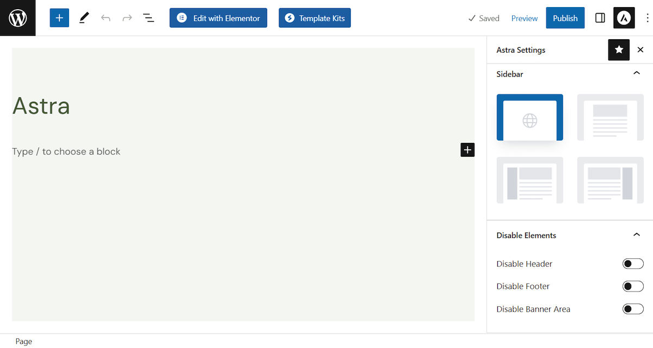Viewport: 653px width, 348px height.
Task: Open the Settings sidebar panel icon
Action: [x=600, y=17]
